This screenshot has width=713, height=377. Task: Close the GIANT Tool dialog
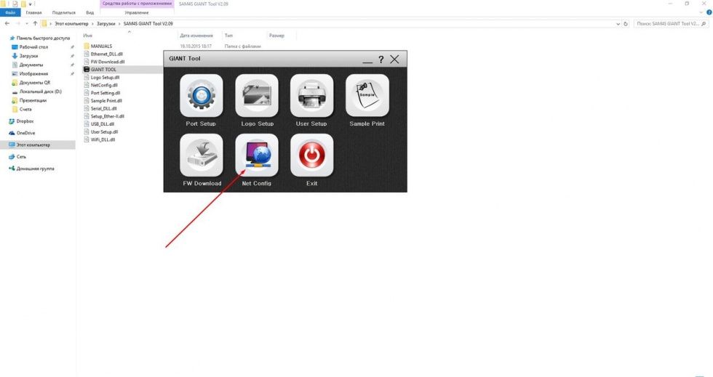pyautogui.click(x=394, y=59)
